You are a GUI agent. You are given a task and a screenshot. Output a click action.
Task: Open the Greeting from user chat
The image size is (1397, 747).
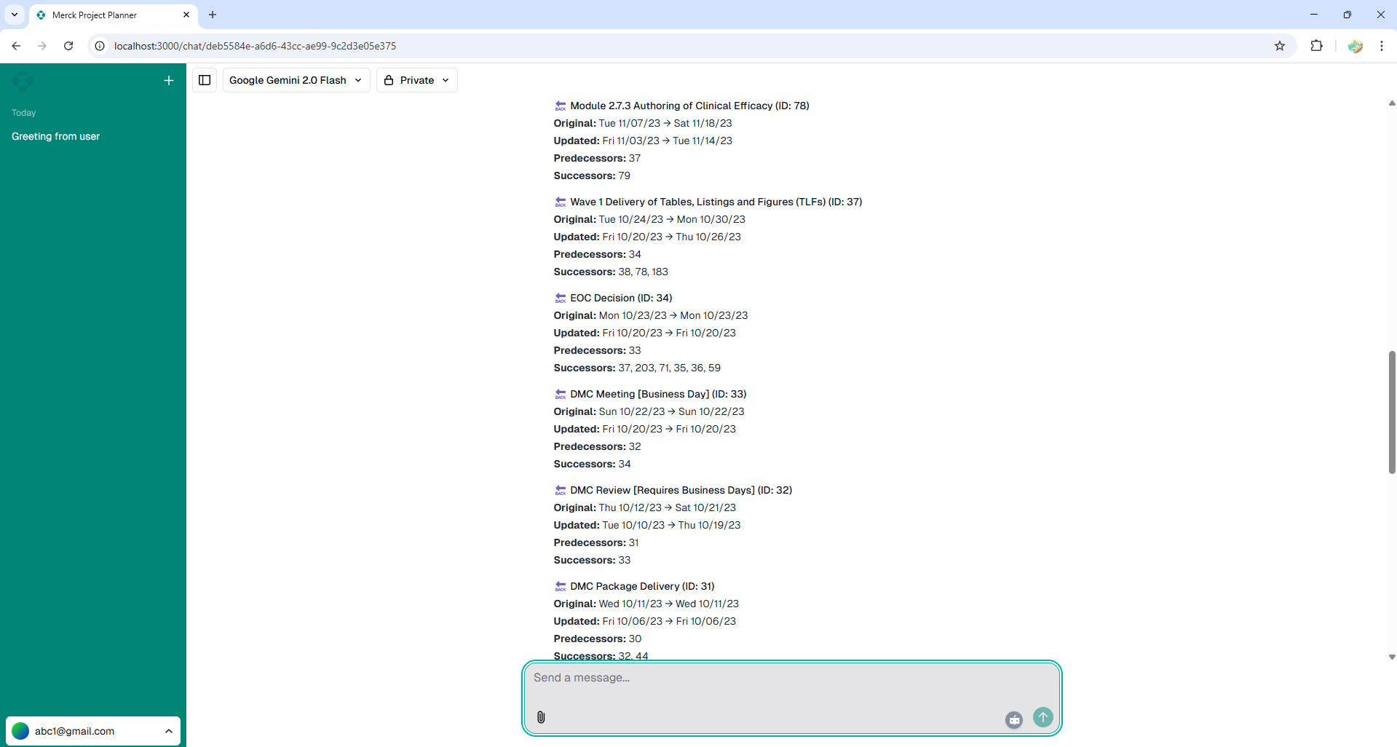tap(56, 136)
